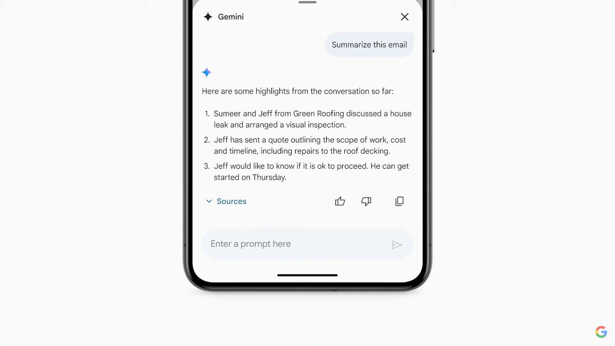Close the Gemini overlay panel
Screen dimensions: 615x346
coord(405,17)
